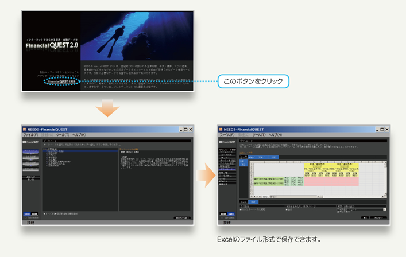Open ツール(T) menu in the download-screen window

pyautogui.click(x=258, y=135)
